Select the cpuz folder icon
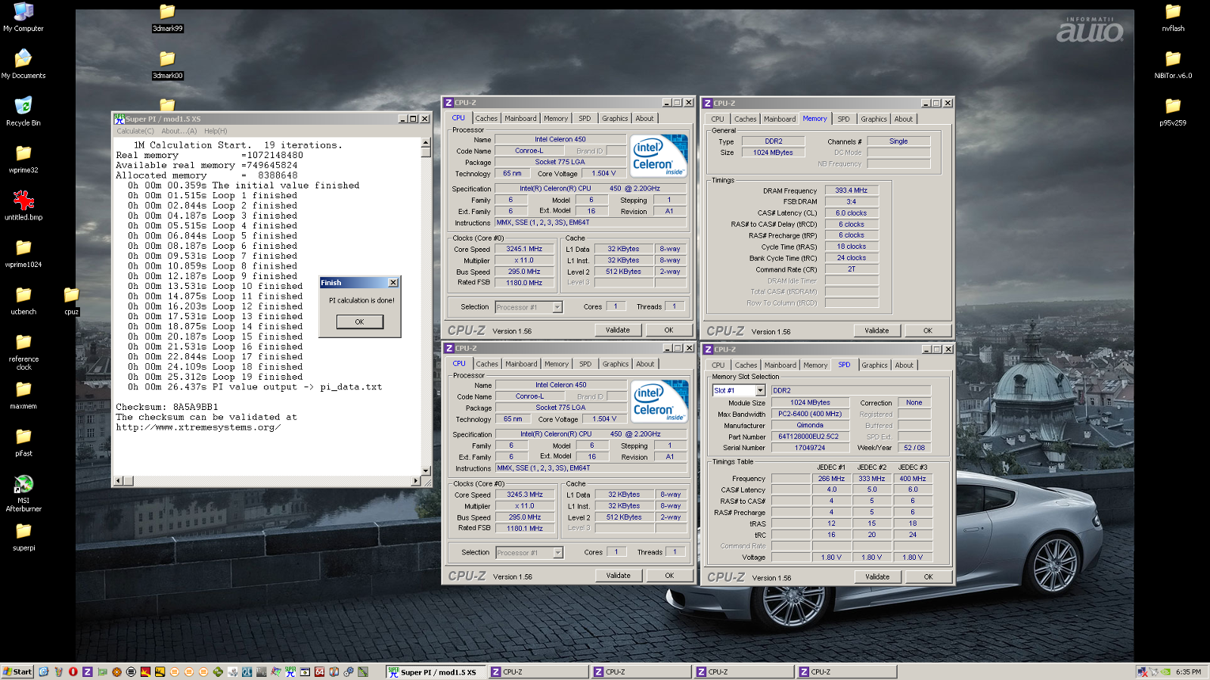This screenshot has height=680, width=1210. (x=71, y=300)
